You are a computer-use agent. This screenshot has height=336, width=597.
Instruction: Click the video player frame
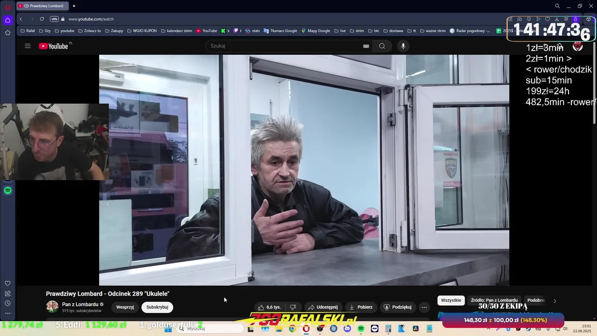(304, 170)
